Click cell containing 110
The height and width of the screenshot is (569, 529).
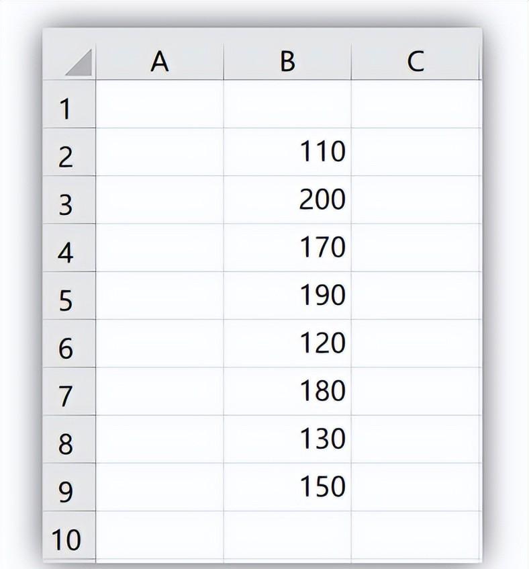(287, 152)
